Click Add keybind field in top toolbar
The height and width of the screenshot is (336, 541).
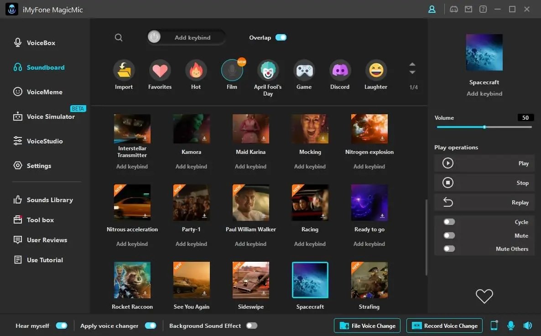click(192, 37)
